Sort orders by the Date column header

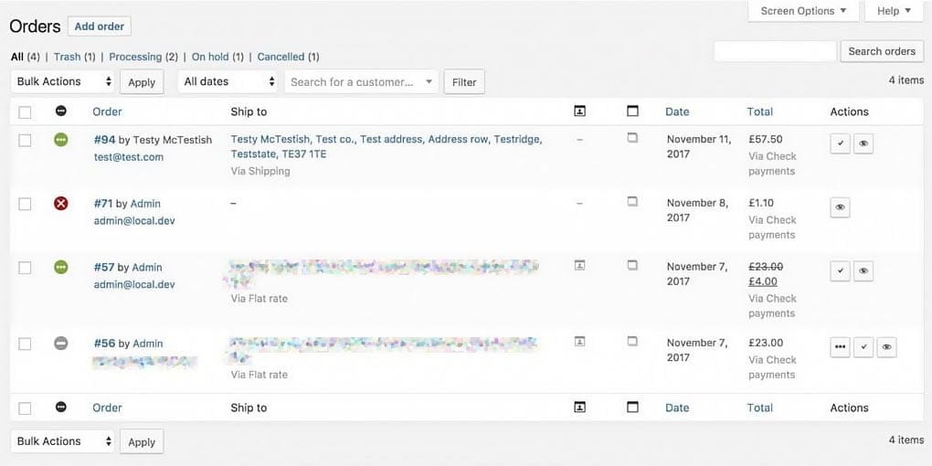pos(677,111)
